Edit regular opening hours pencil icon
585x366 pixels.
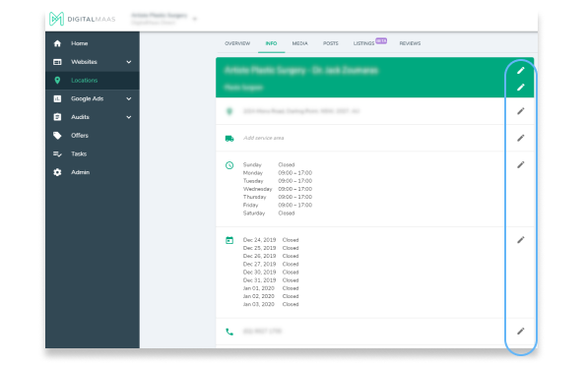click(x=520, y=164)
